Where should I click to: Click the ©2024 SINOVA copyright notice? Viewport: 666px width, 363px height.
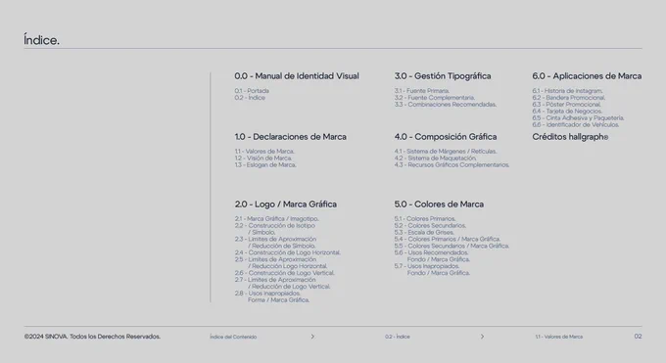(92, 337)
